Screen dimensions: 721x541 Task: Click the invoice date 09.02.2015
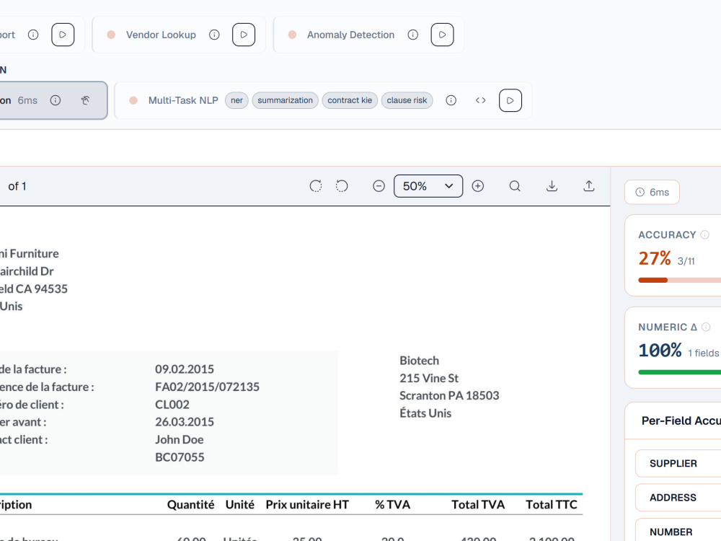185,369
